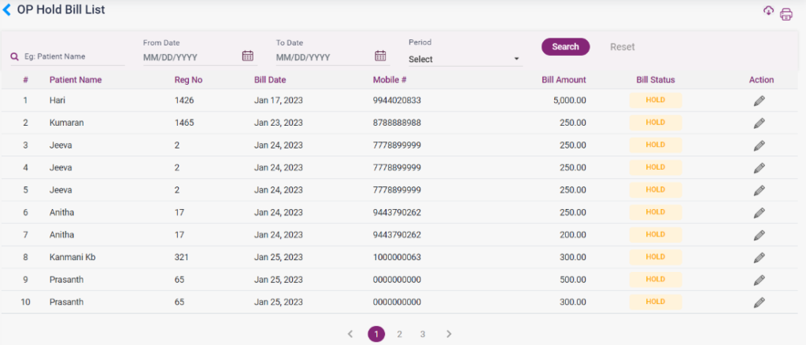Click edit pencil for Kumaran's bill
The width and height of the screenshot is (806, 345).
tap(759, 123)
